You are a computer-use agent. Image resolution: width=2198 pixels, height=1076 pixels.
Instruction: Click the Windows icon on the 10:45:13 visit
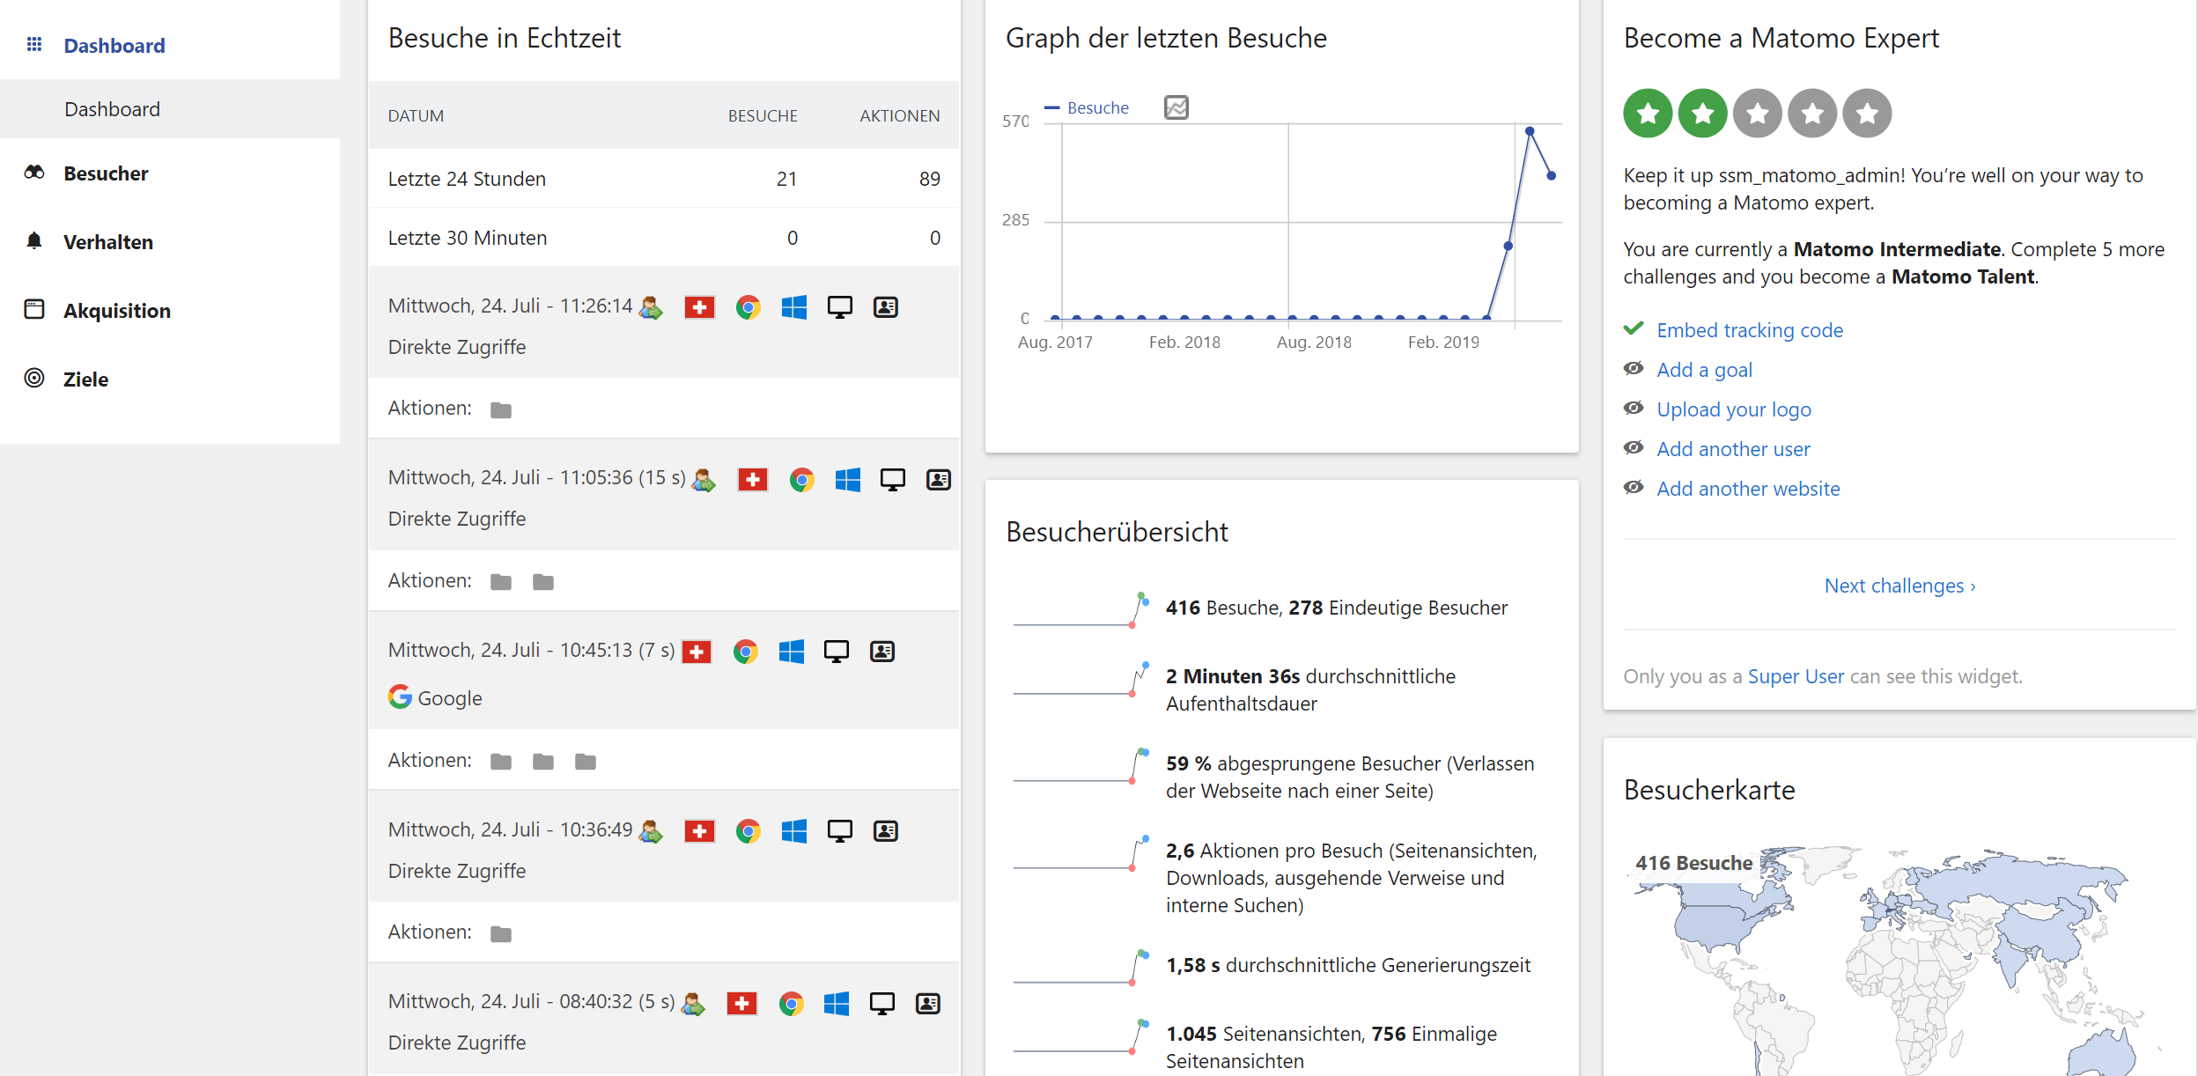[x=791, y=652]
